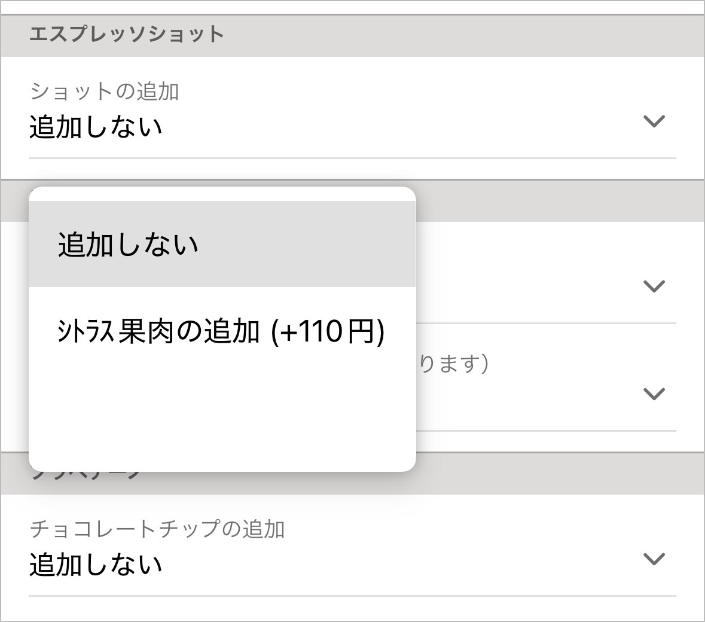
Task: Click gray section bar right of popup's top edge
Action: (x=560, y=202)
